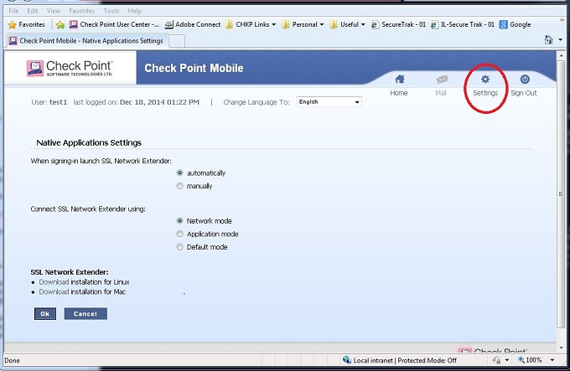Click the Check Point Software Technologies logo
The image size is (570, 371).
(70, 68)
